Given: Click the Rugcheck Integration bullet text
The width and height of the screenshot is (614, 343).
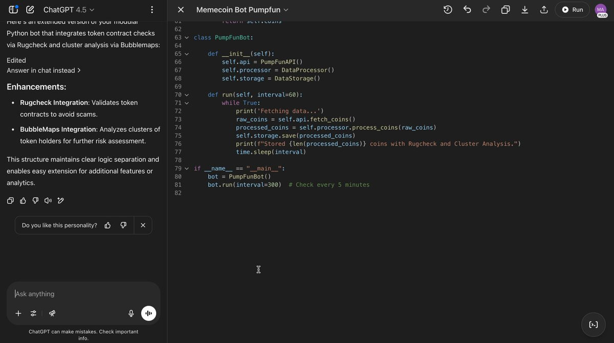Looking at the screenshot, I should click(x=79, y=109).
